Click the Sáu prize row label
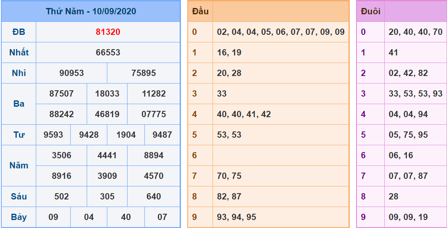Screen dimensions: 447x228 (x=19, y=197)
